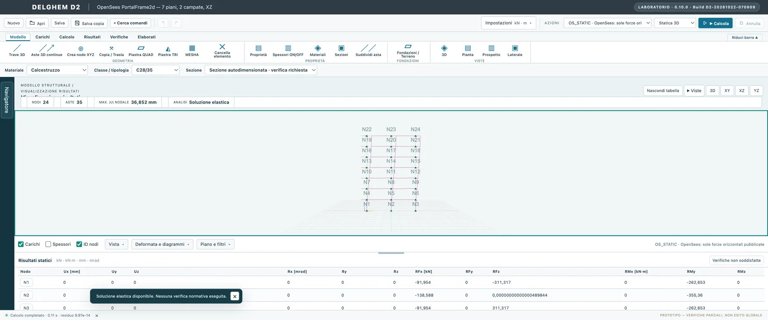Click the MESHA mesh tool

tap(192, 51)
